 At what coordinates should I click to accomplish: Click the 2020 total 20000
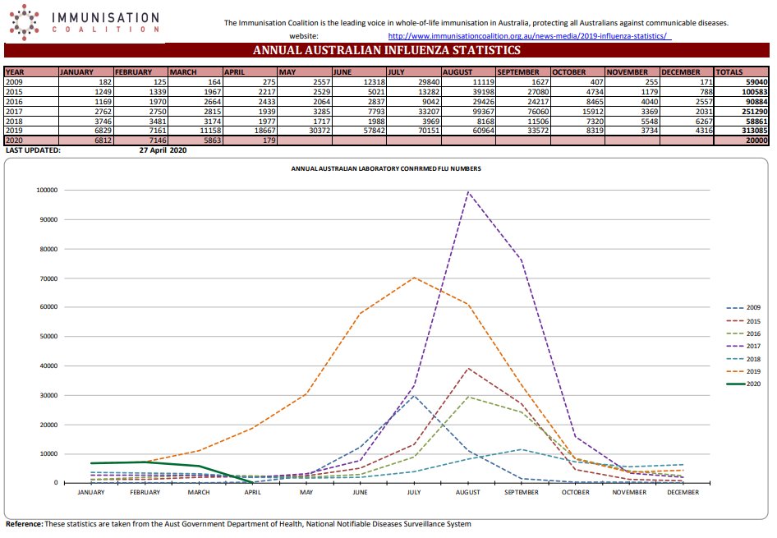coord(742,140)
